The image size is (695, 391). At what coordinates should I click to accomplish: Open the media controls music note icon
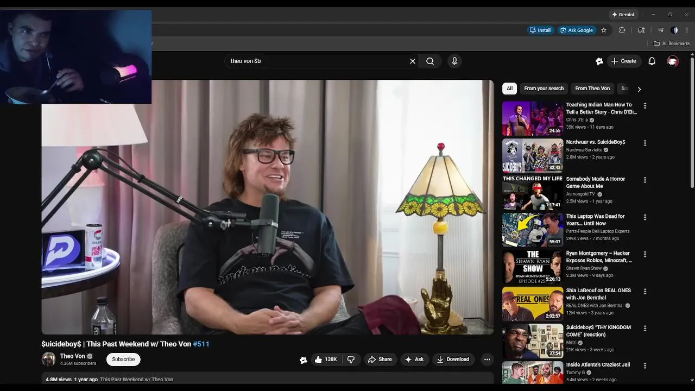[661, 30]
